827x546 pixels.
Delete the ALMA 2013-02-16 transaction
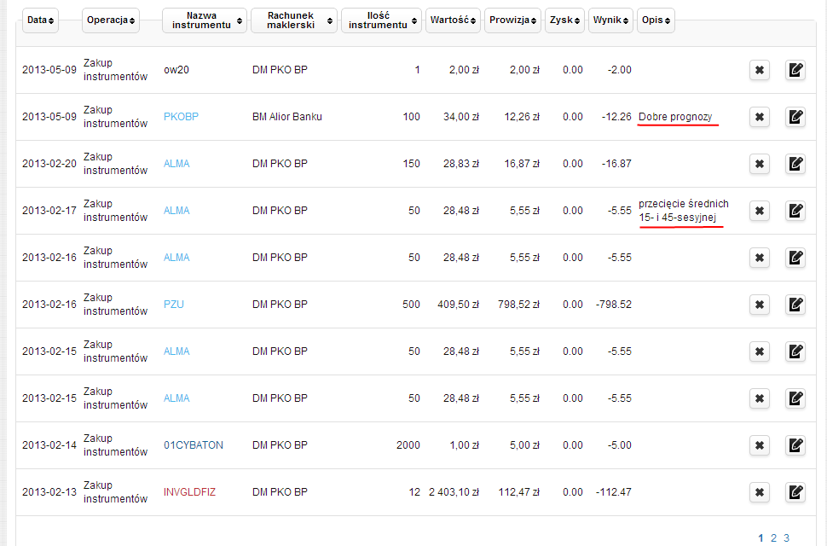pos(759,258)
